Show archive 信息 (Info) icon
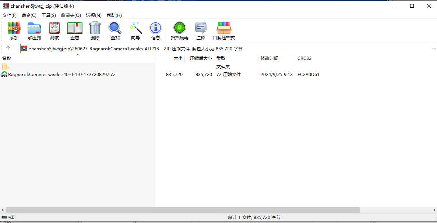 [155, 28]
